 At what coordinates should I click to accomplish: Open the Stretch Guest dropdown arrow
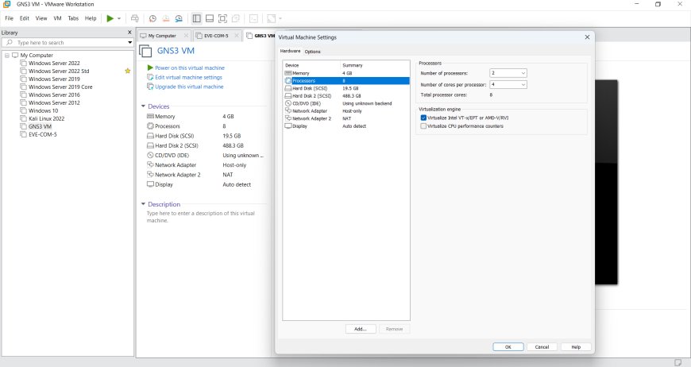[280, 18]
